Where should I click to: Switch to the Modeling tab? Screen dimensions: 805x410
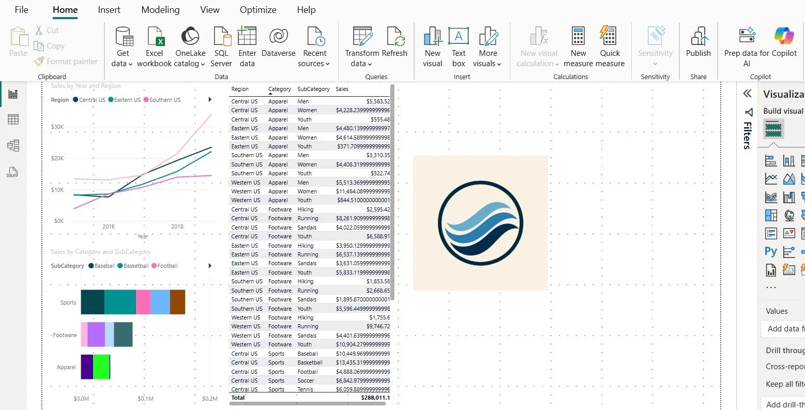[160, 10]
